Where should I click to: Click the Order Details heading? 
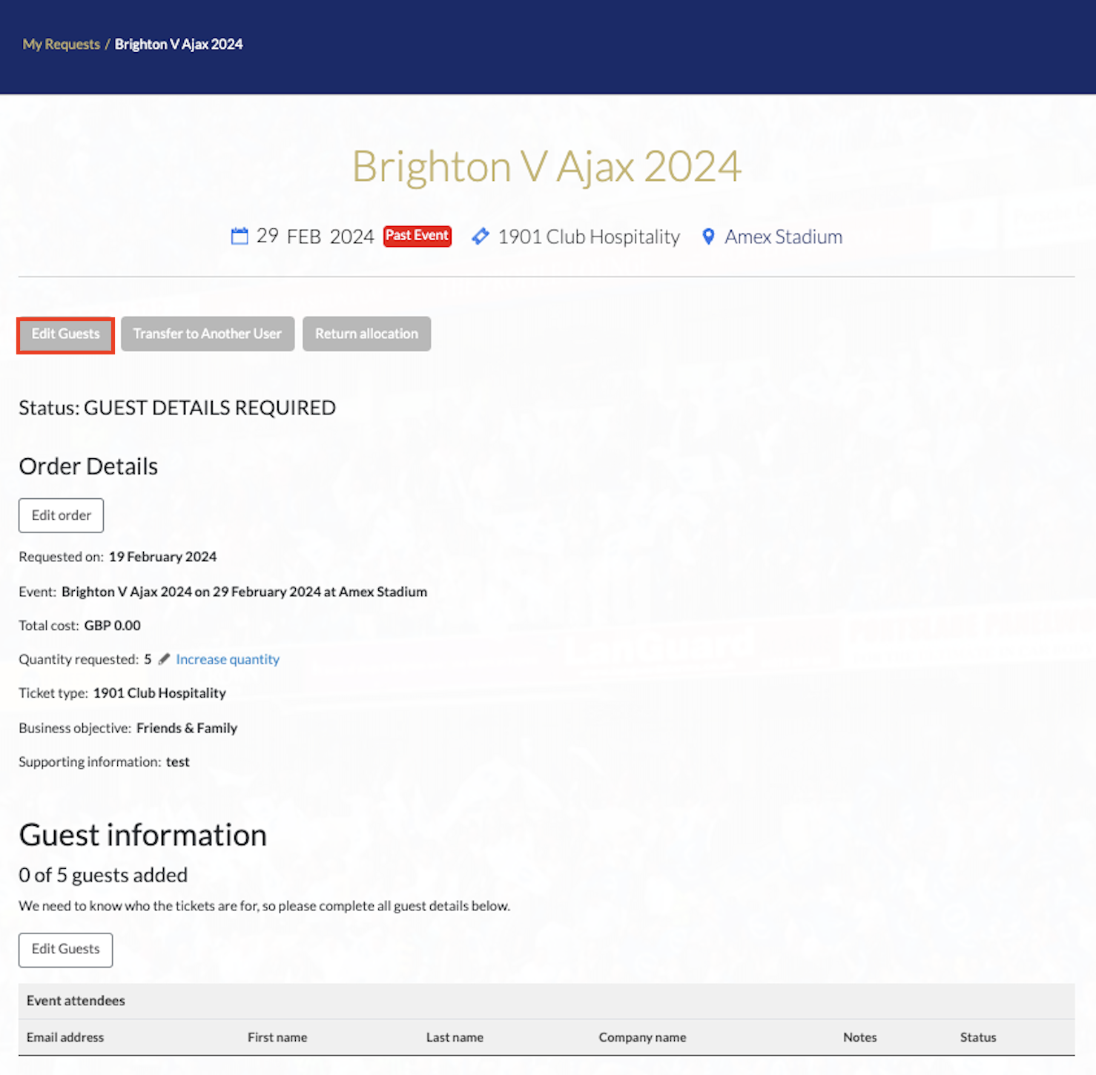point(88,466)
